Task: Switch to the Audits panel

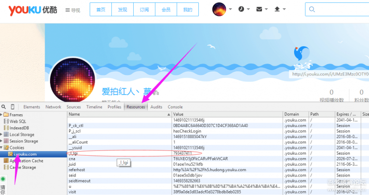Action: [156, 107]
